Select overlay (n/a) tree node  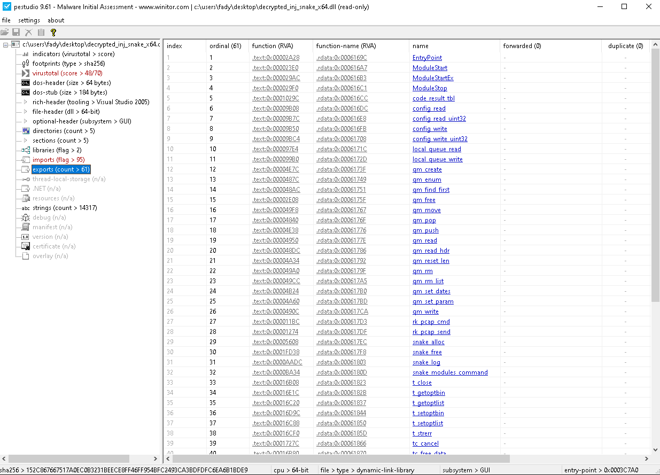(50, 256)
